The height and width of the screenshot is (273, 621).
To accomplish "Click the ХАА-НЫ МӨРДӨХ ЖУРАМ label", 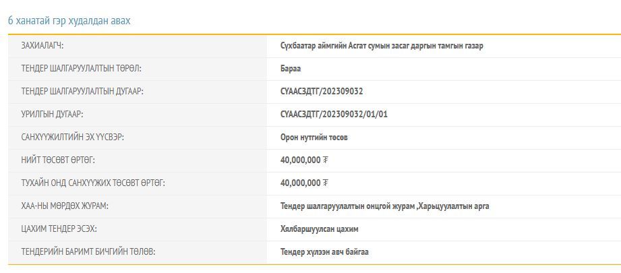I will tap(65, 206).
